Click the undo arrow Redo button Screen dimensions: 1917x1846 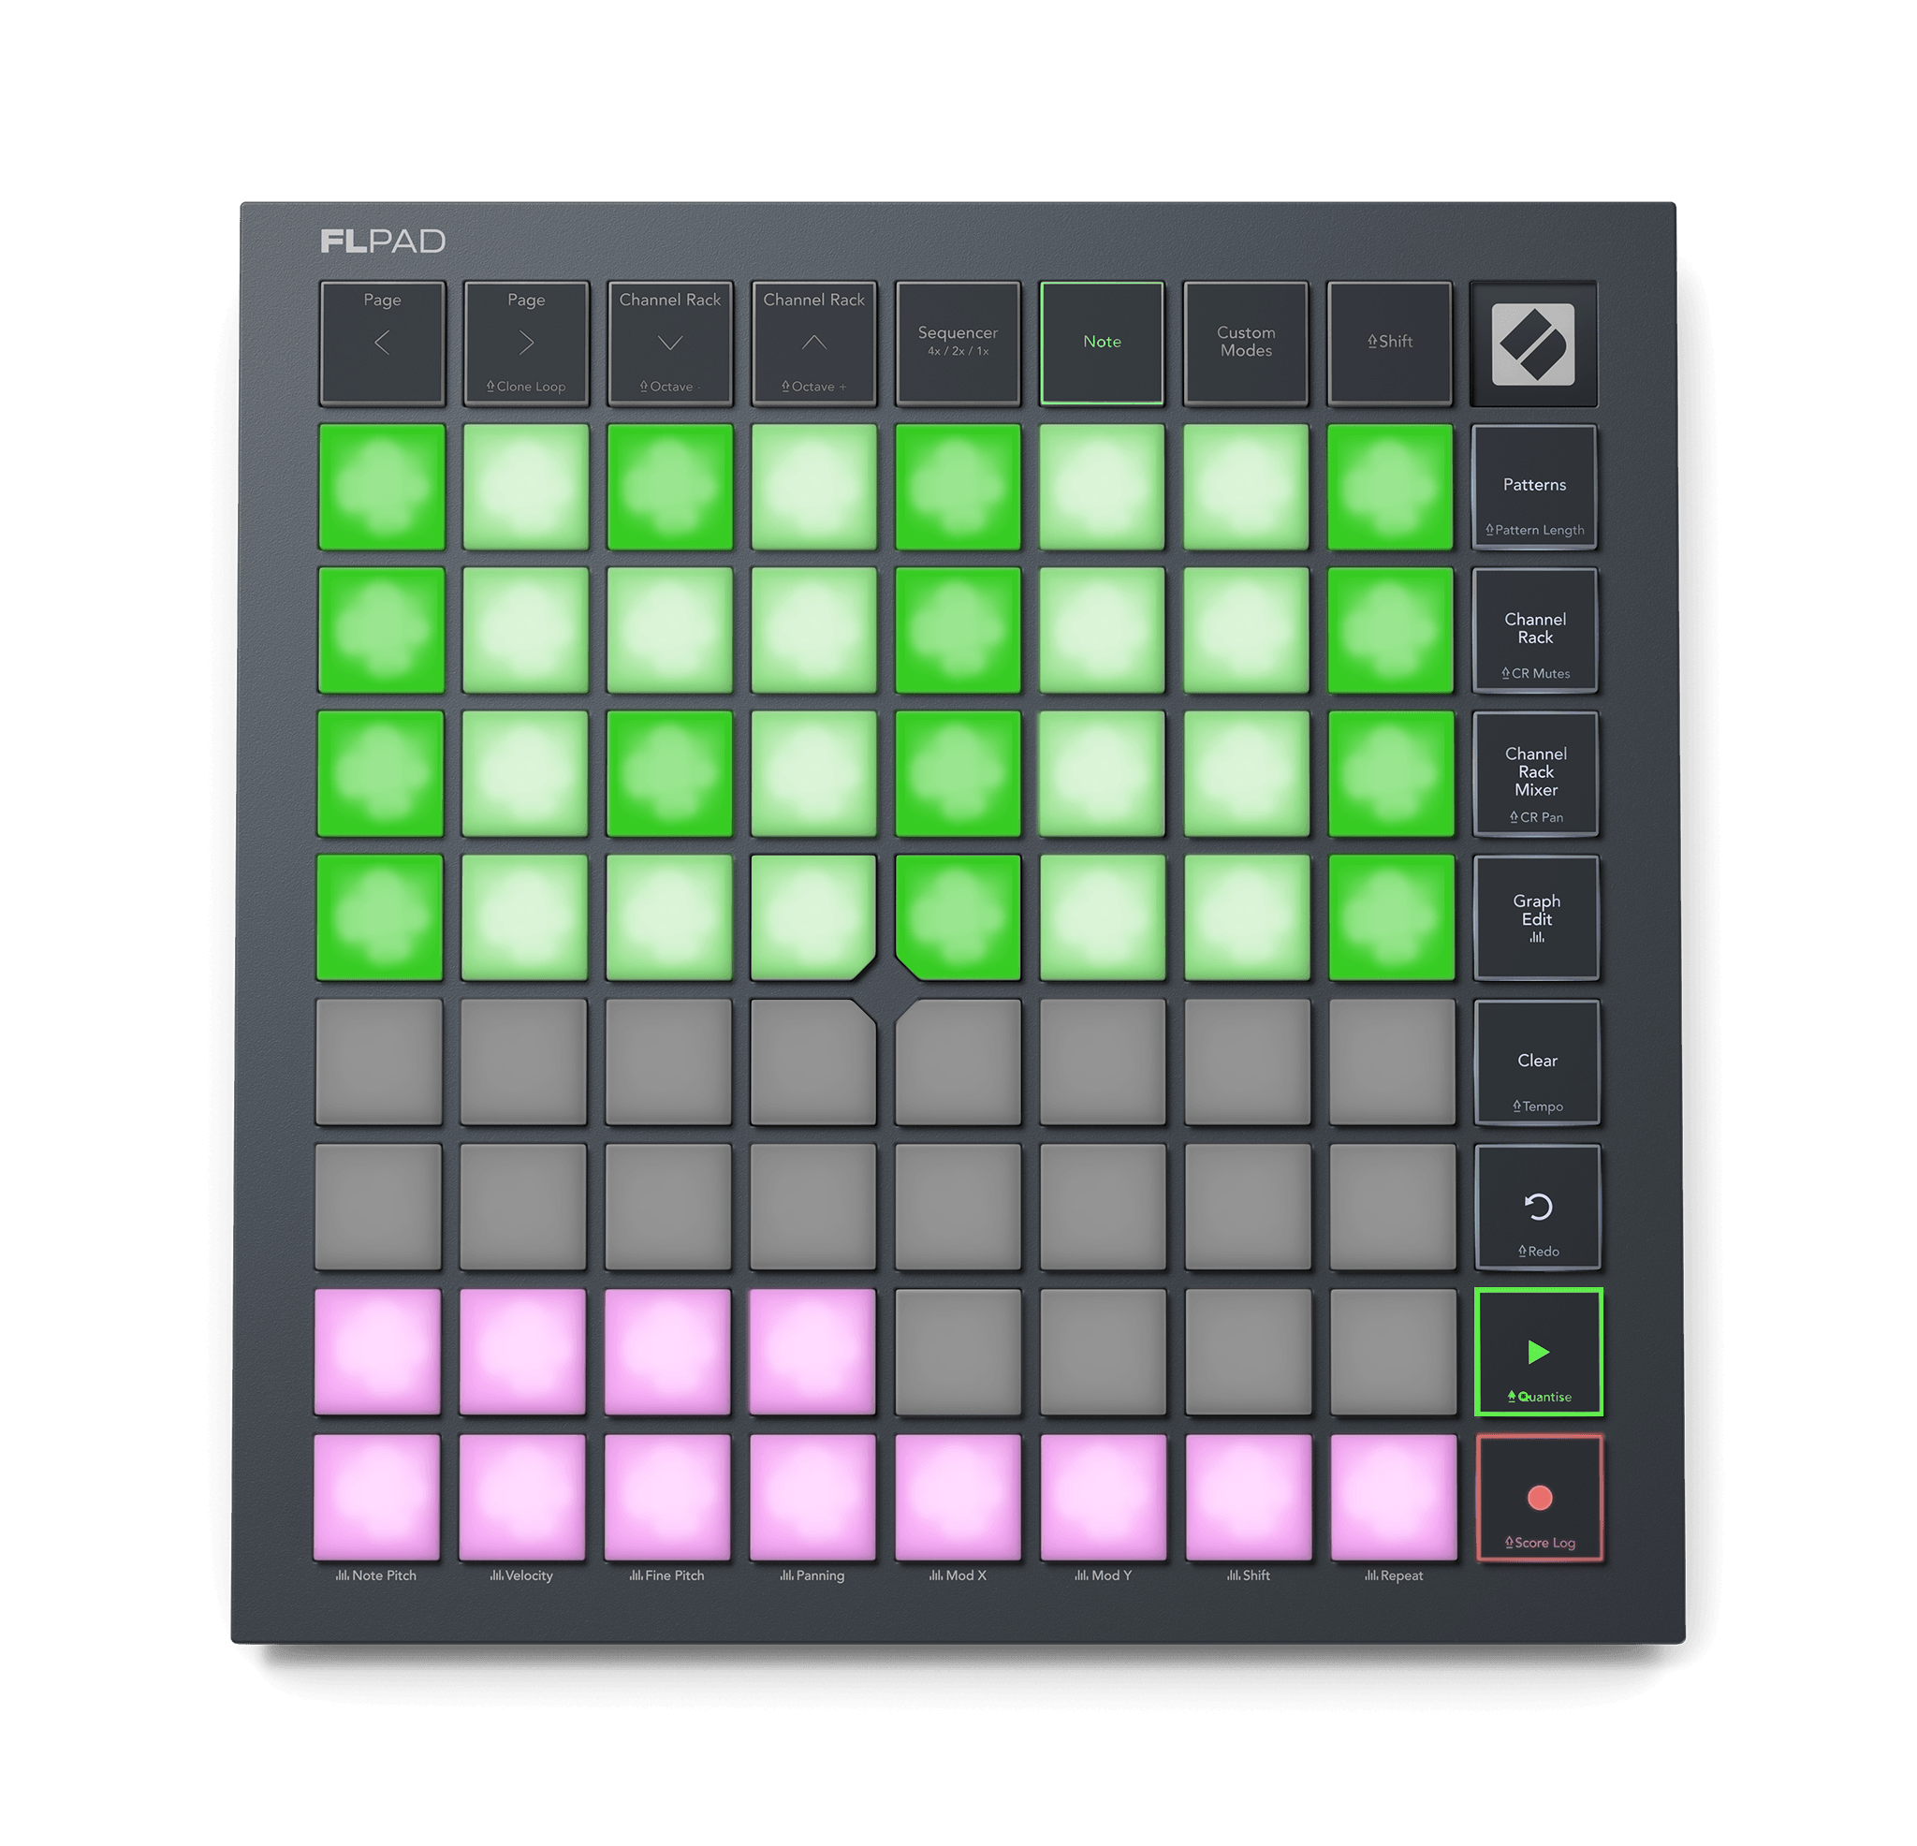[1539, 1208]
